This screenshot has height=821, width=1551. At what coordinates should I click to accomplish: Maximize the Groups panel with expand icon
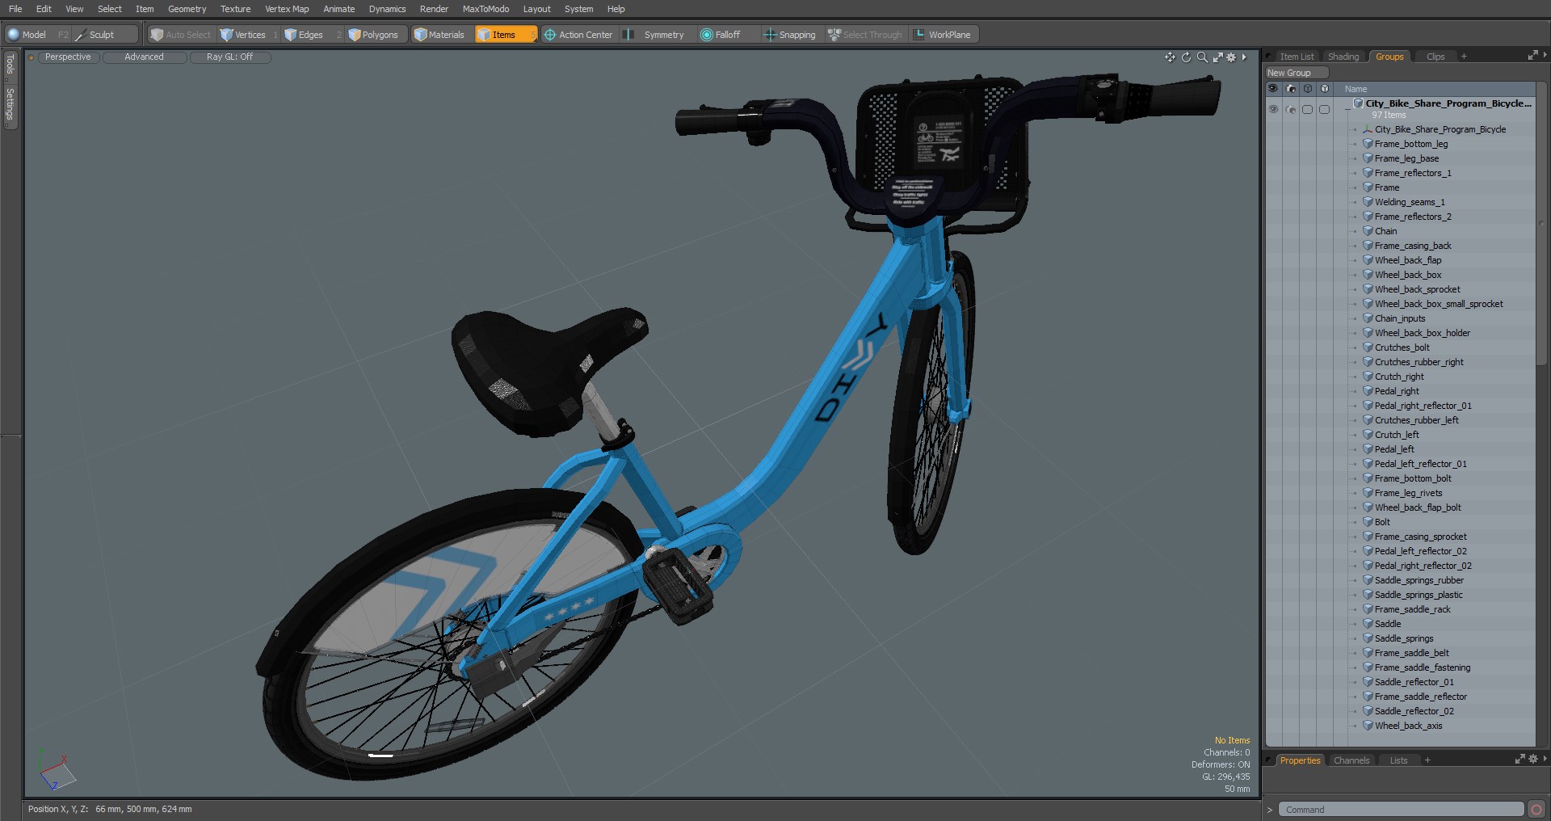pyautogui.click(x=1532, y=56)
